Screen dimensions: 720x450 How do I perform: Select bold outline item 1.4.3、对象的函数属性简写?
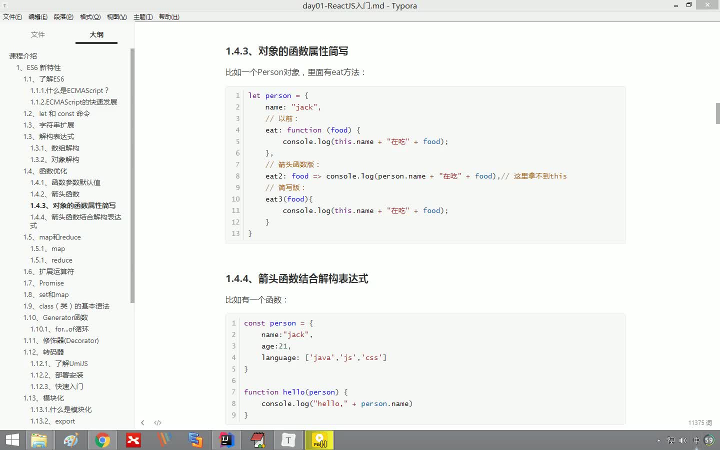coord(73,205)
